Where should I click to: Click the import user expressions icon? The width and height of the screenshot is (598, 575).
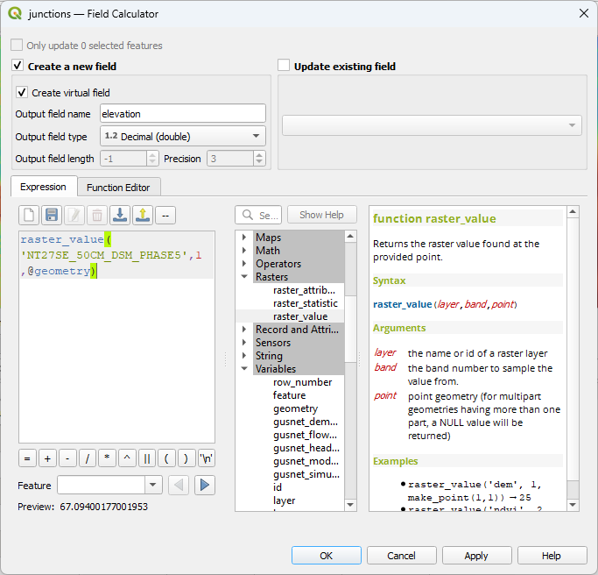pos(120,215)
